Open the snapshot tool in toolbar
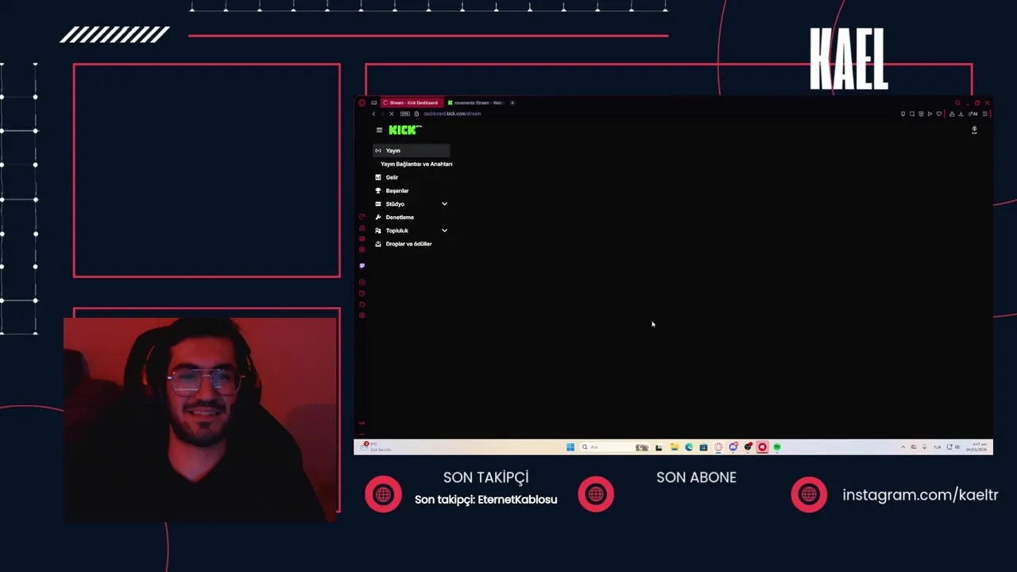 point(912,114)
